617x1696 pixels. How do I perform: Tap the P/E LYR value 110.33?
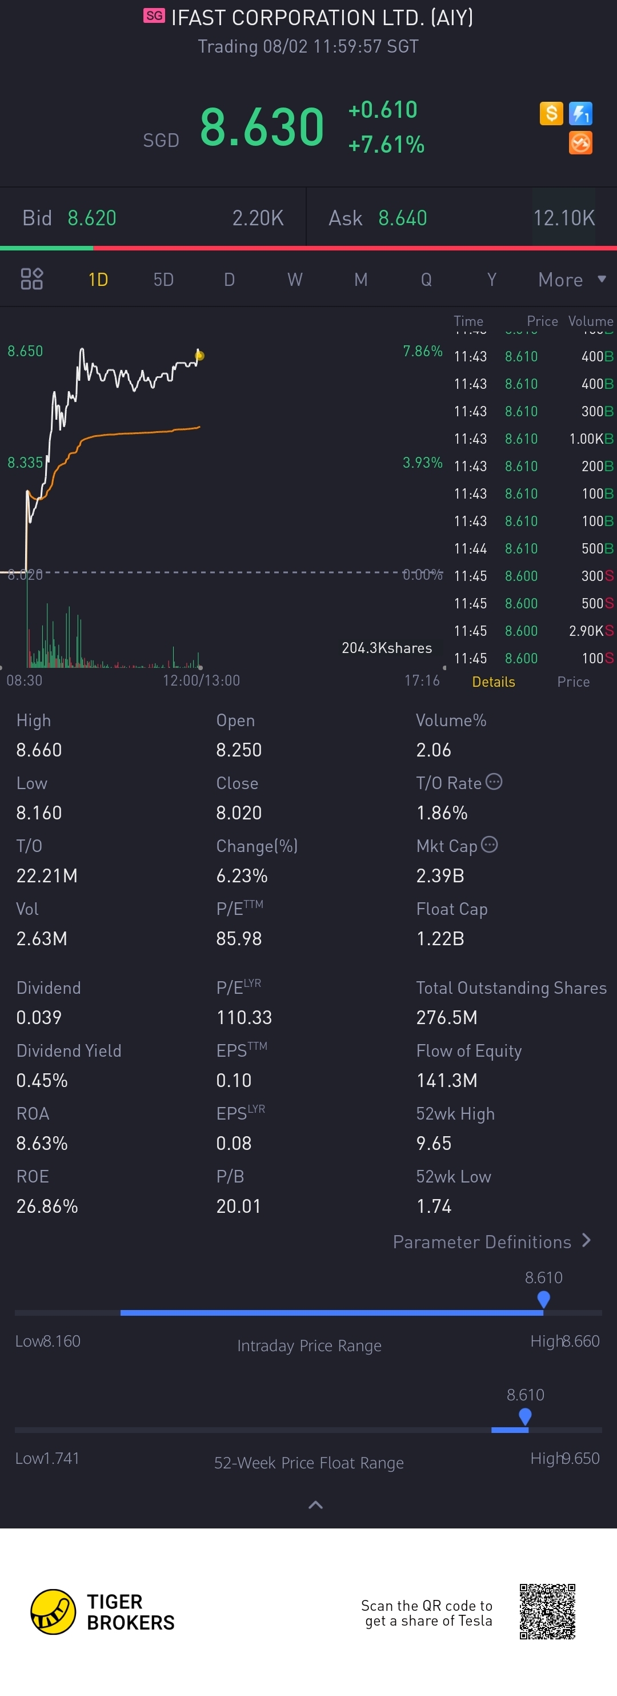click(x=244, y=1017)
